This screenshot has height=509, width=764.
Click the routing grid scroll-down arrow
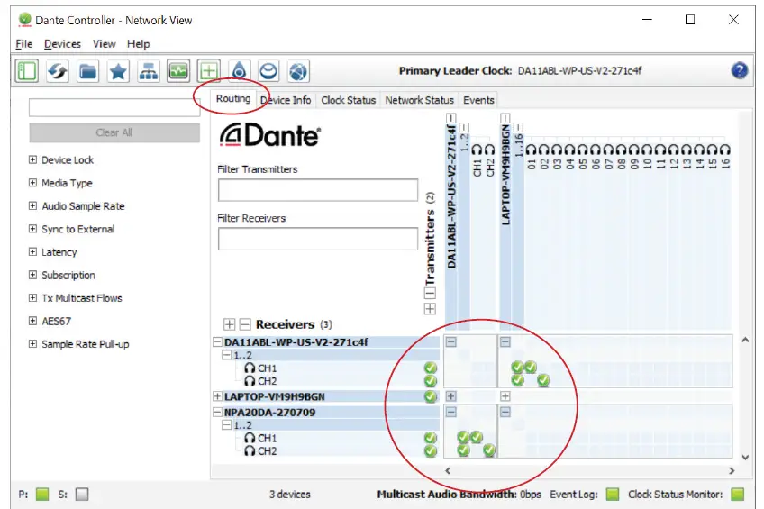pyautogui.click(x=745, y=457)
